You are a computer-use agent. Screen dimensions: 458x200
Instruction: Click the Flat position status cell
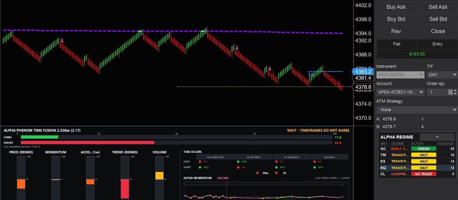tap(397, 44)
